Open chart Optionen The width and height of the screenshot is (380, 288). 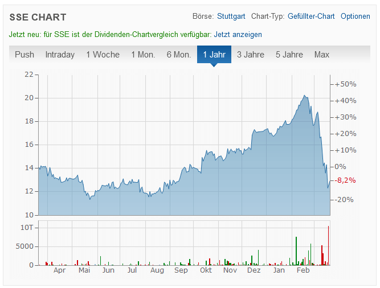(356, 16)
